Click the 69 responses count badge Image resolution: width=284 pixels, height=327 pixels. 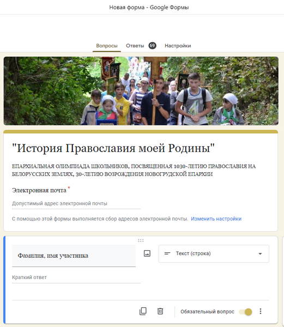tap(152, 45)
